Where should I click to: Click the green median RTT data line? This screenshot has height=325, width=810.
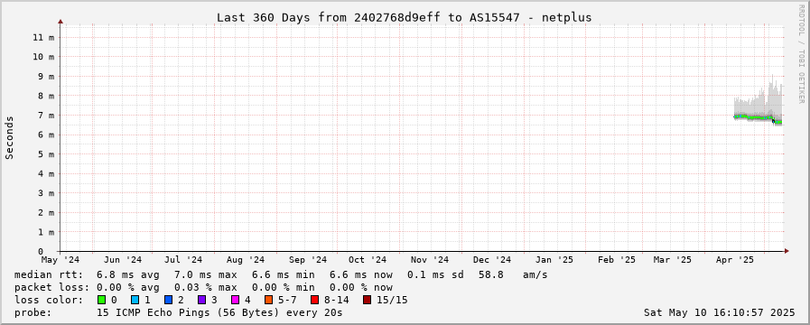(x=754, y=117)
